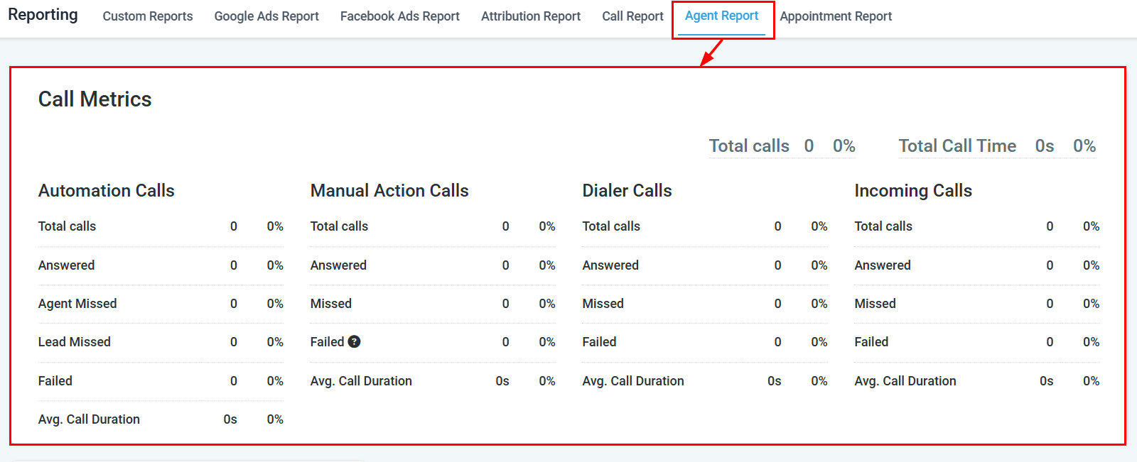Click the Manual Action Calls section header
The height and width of the screenshot is (462, 1137).
[x=389, y=190]
